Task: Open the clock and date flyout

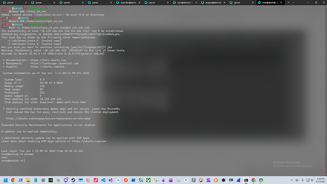Action: pos(320,180)
